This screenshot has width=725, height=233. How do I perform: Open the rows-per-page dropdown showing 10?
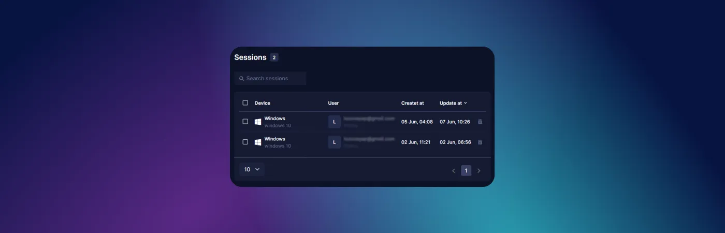[252, 169]
